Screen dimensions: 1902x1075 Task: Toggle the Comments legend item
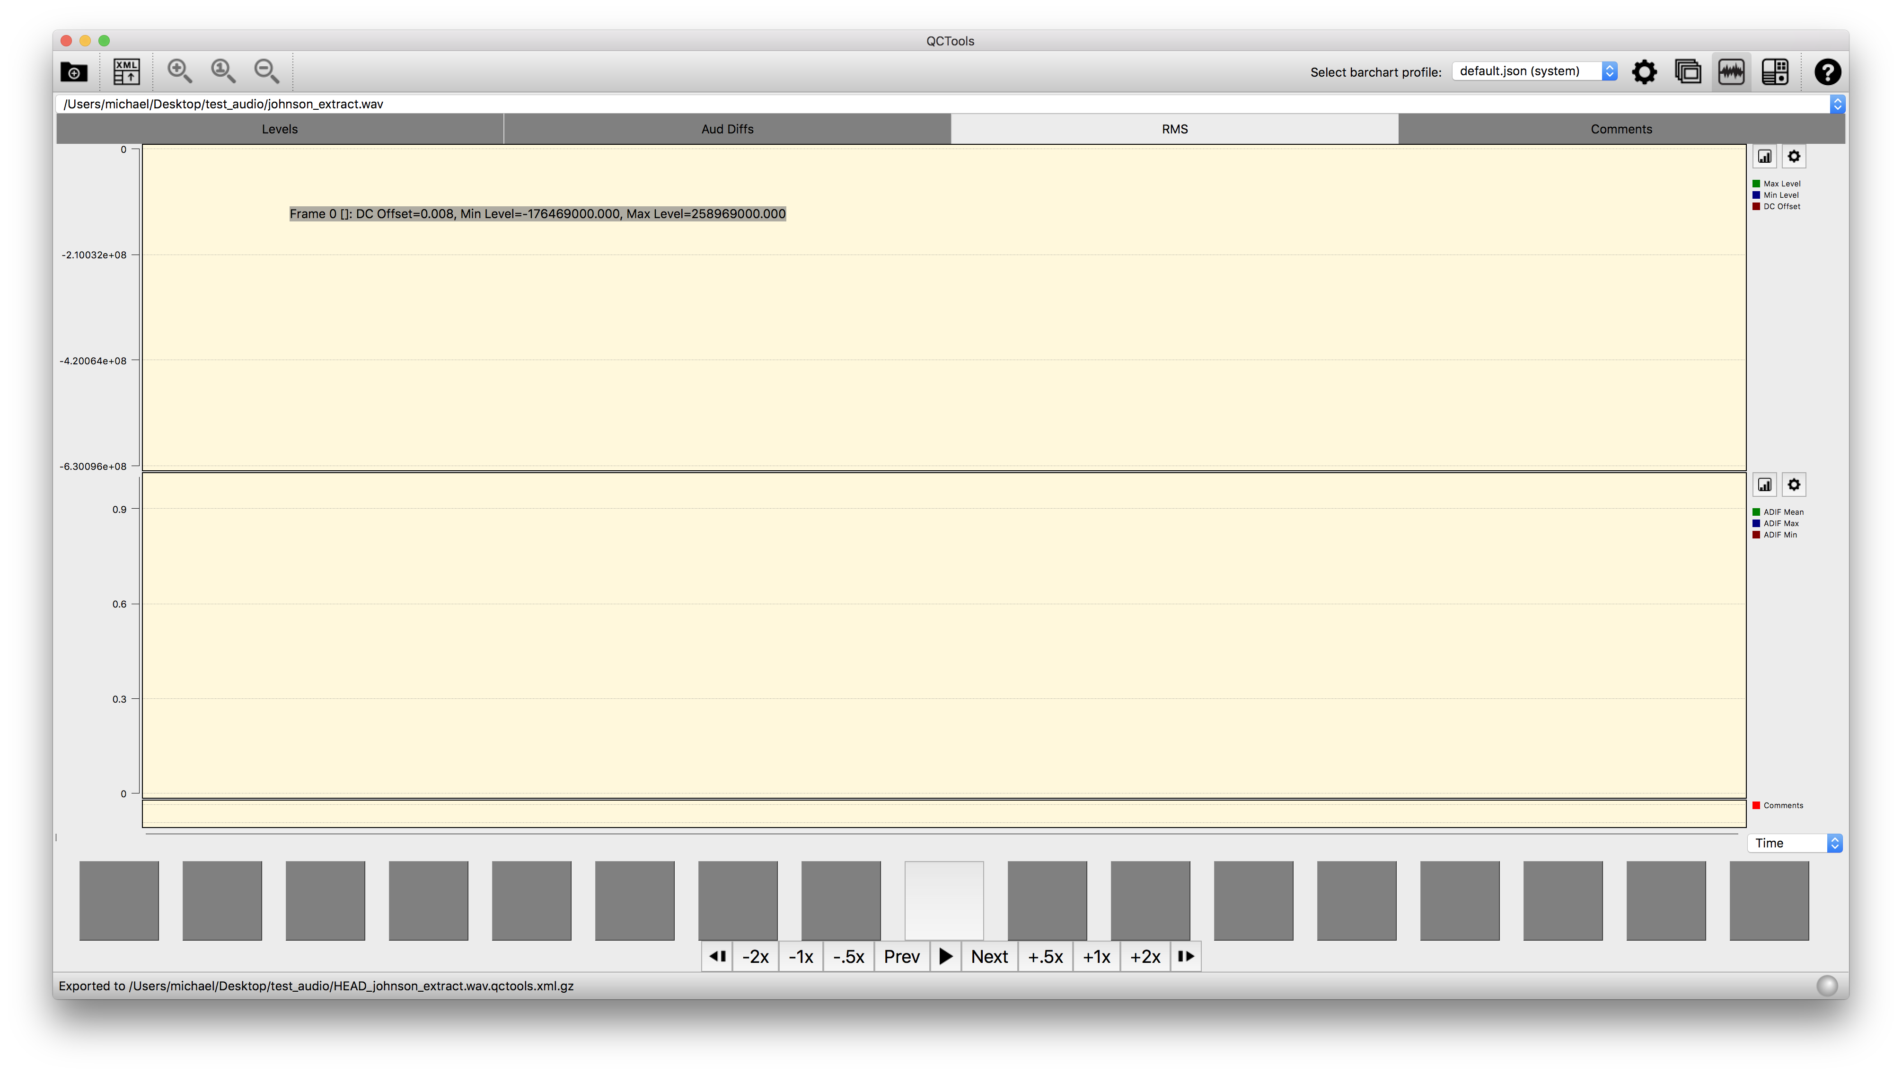tap(1779, 805)
